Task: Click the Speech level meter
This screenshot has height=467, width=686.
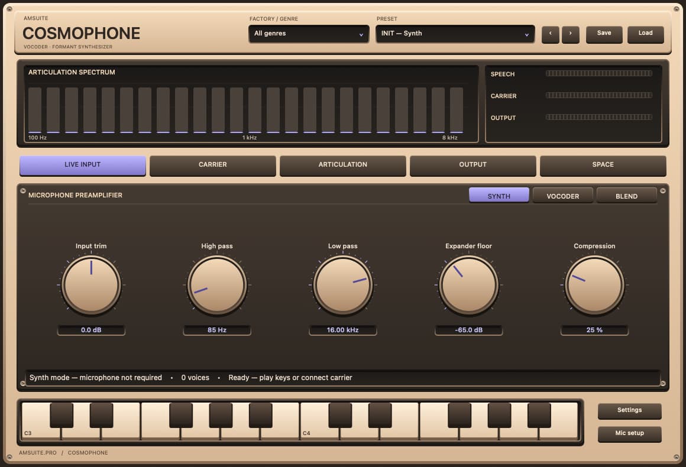Action: coord(598,73)
